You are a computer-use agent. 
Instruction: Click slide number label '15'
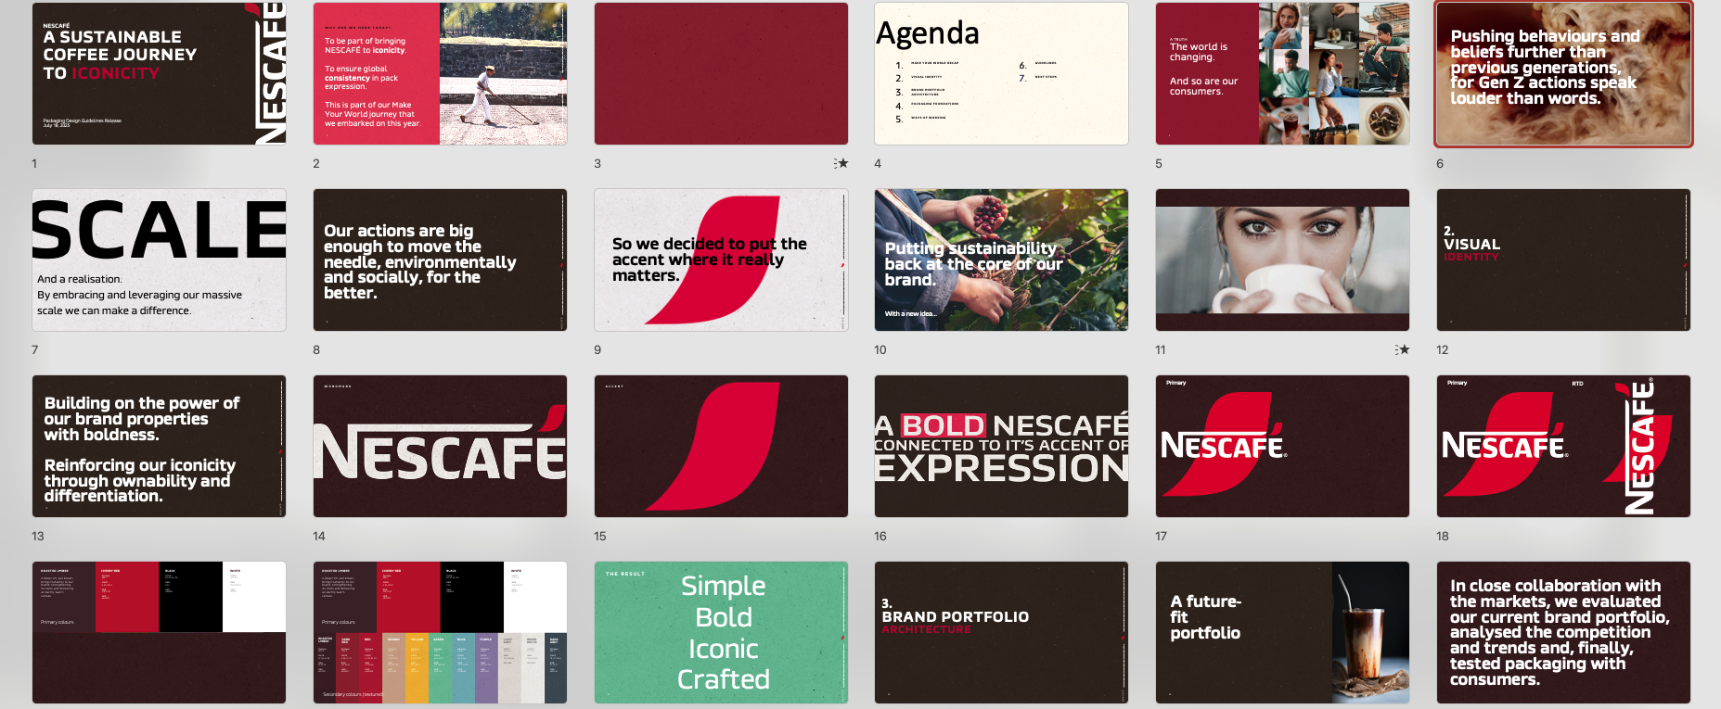click(x=600, y=536)
